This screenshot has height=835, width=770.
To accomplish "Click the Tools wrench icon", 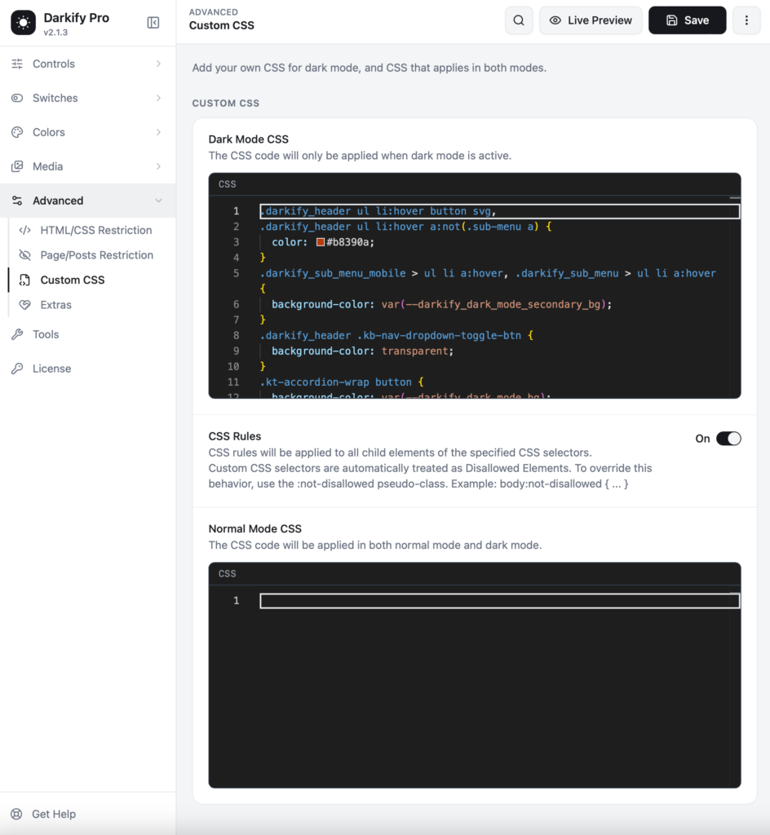I will pos(18,334).
